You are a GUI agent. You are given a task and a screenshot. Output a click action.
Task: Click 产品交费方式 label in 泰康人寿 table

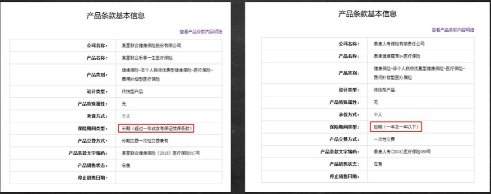tap(345, 139)
